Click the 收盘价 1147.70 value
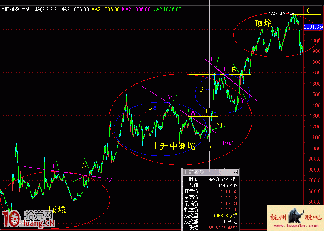This screenshot has width=324, height=231. click(229, 210)
